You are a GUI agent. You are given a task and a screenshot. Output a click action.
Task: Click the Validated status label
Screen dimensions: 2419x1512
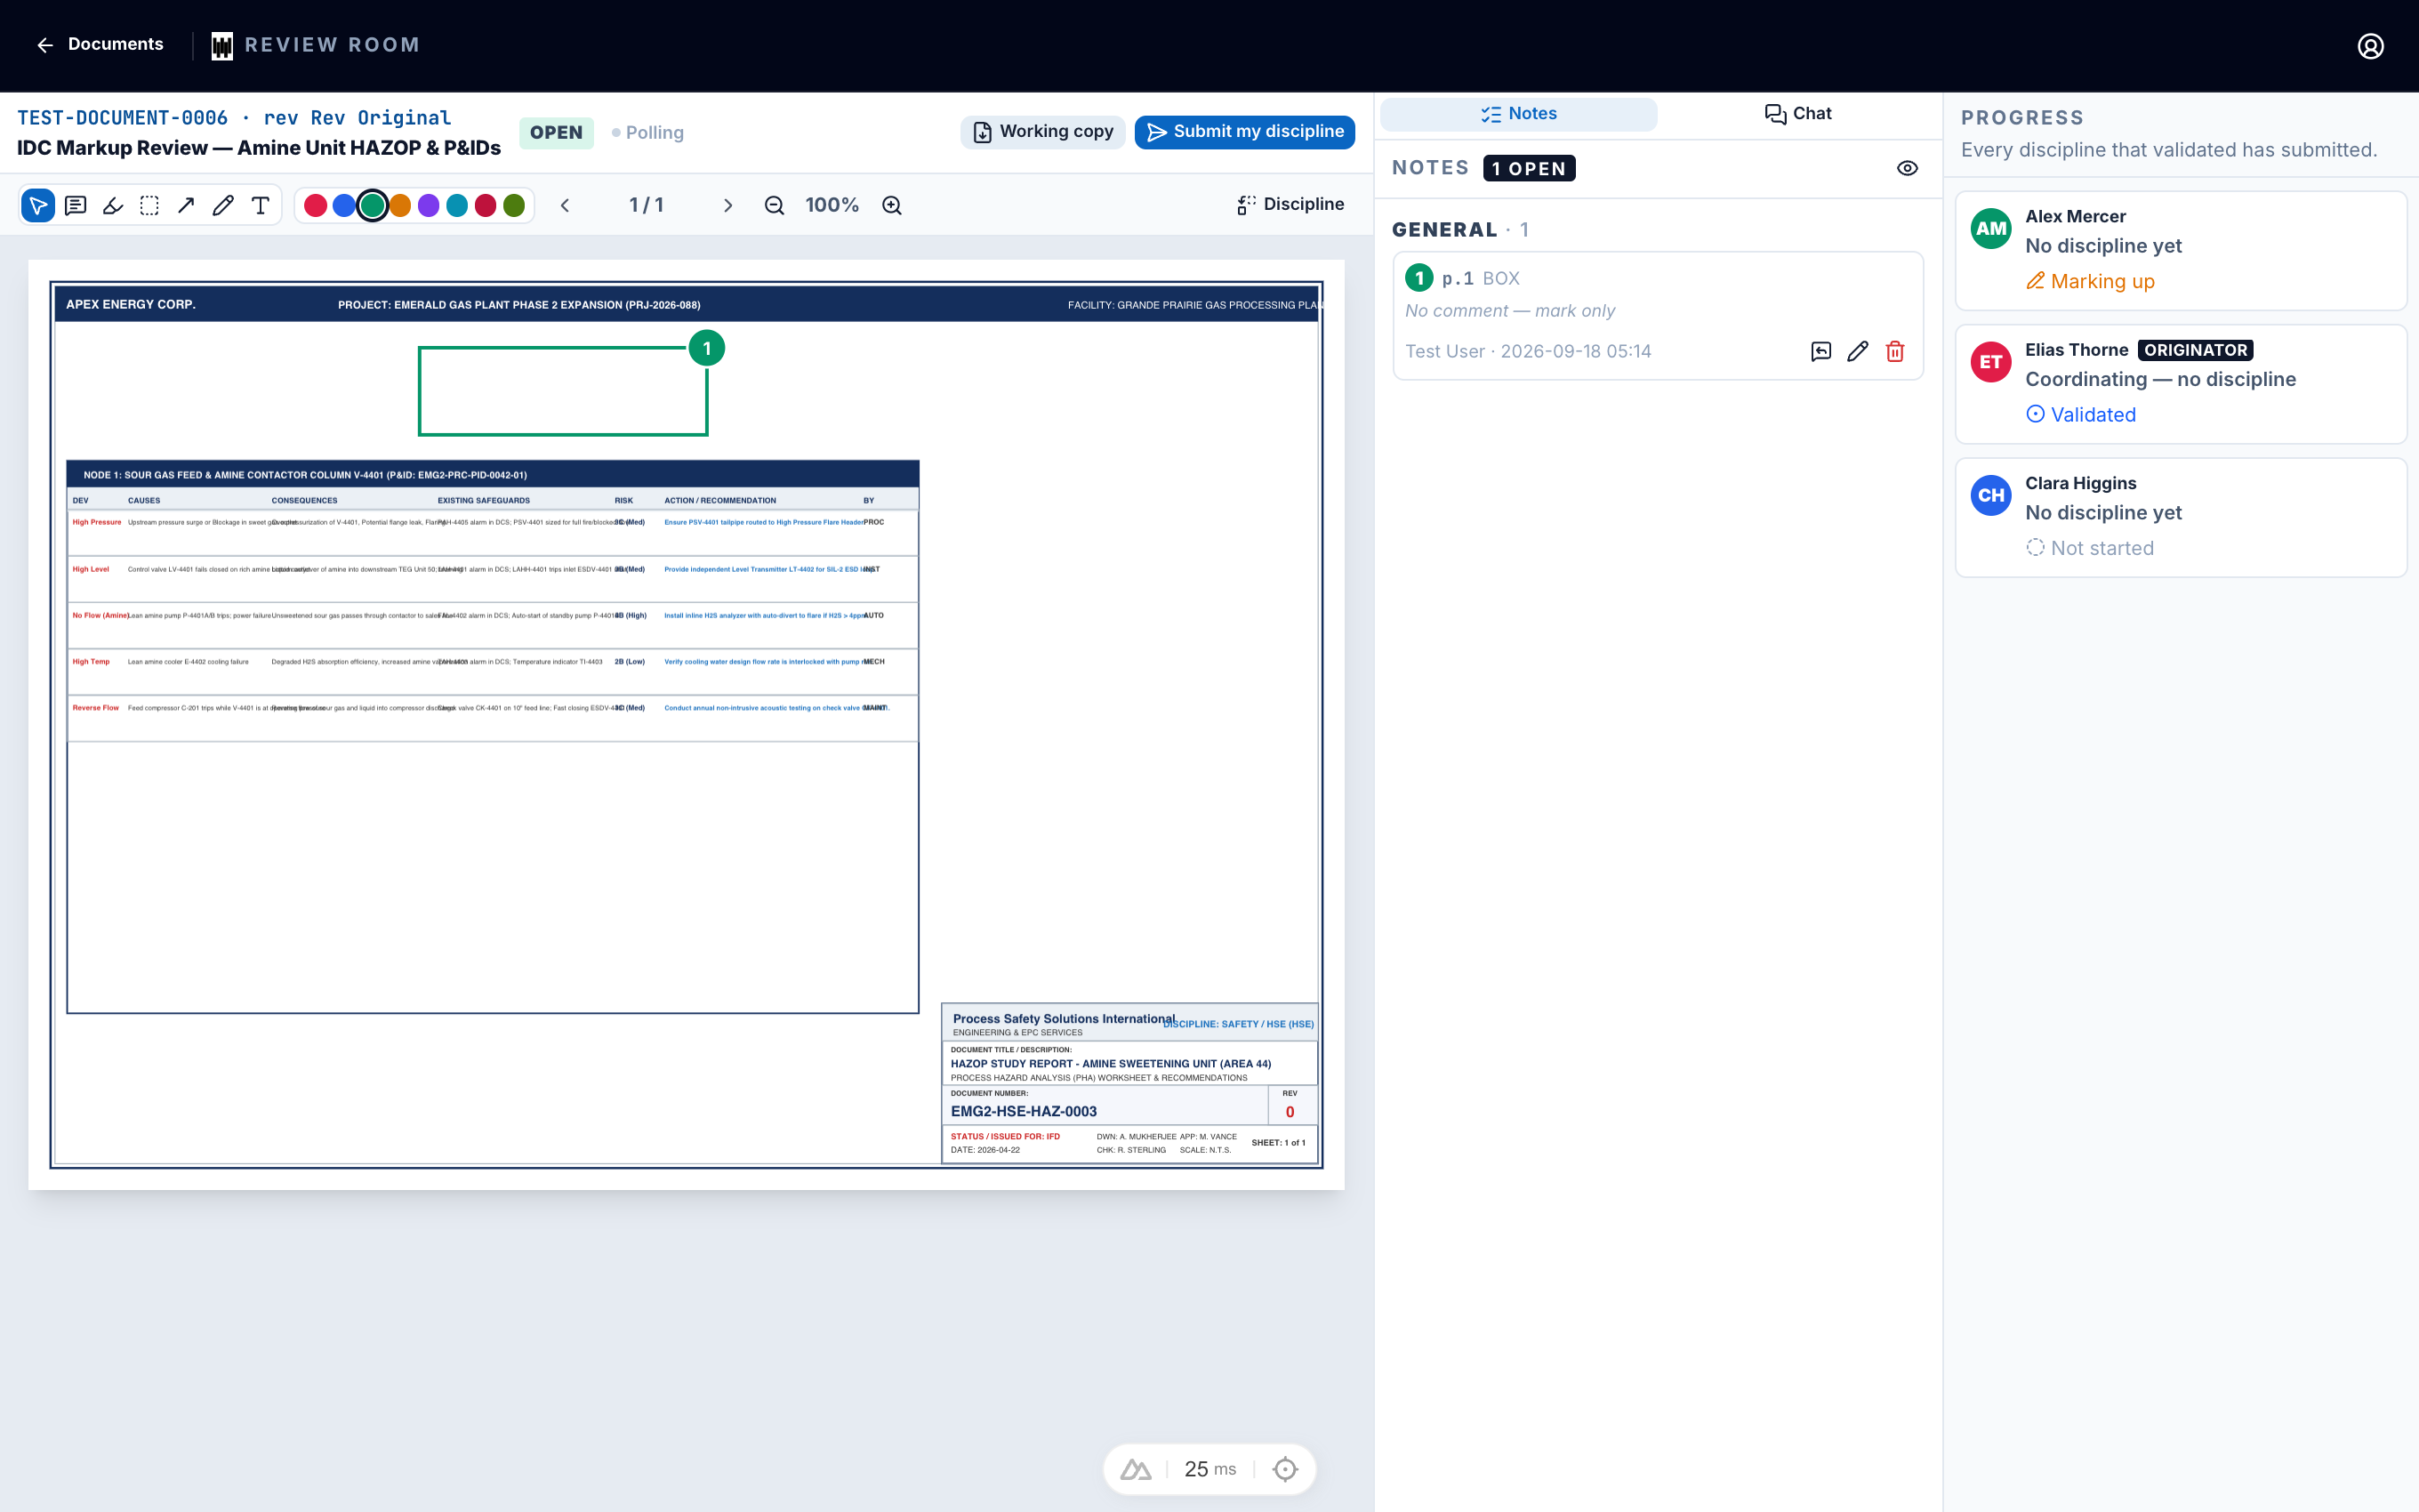pos(2080,414)
